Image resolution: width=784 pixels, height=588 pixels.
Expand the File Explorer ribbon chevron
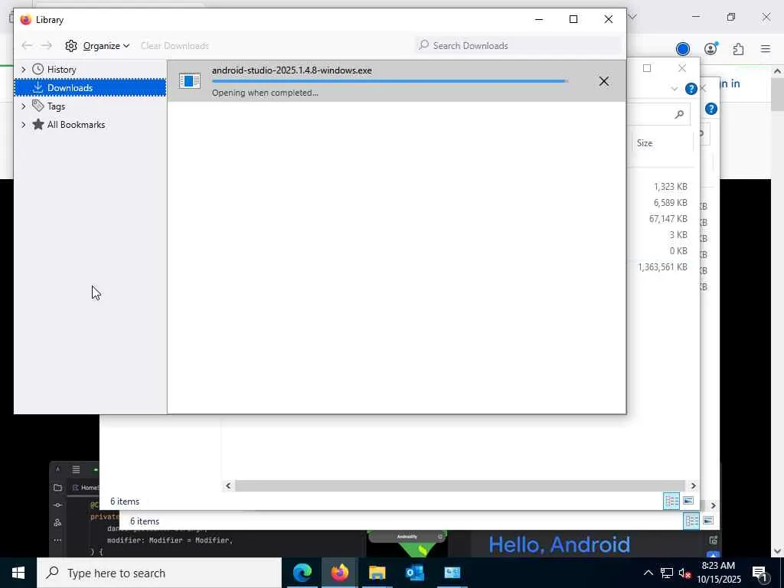(674, 89)
